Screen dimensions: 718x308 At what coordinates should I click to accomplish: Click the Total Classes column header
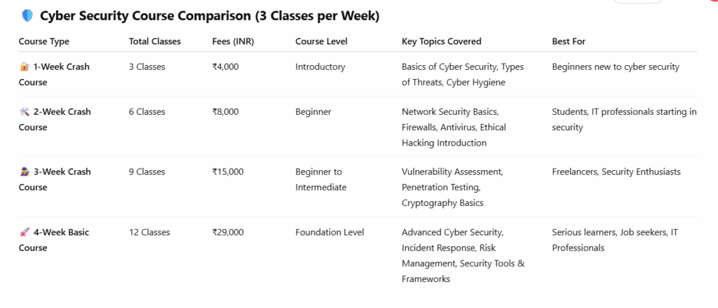(154, 41)
